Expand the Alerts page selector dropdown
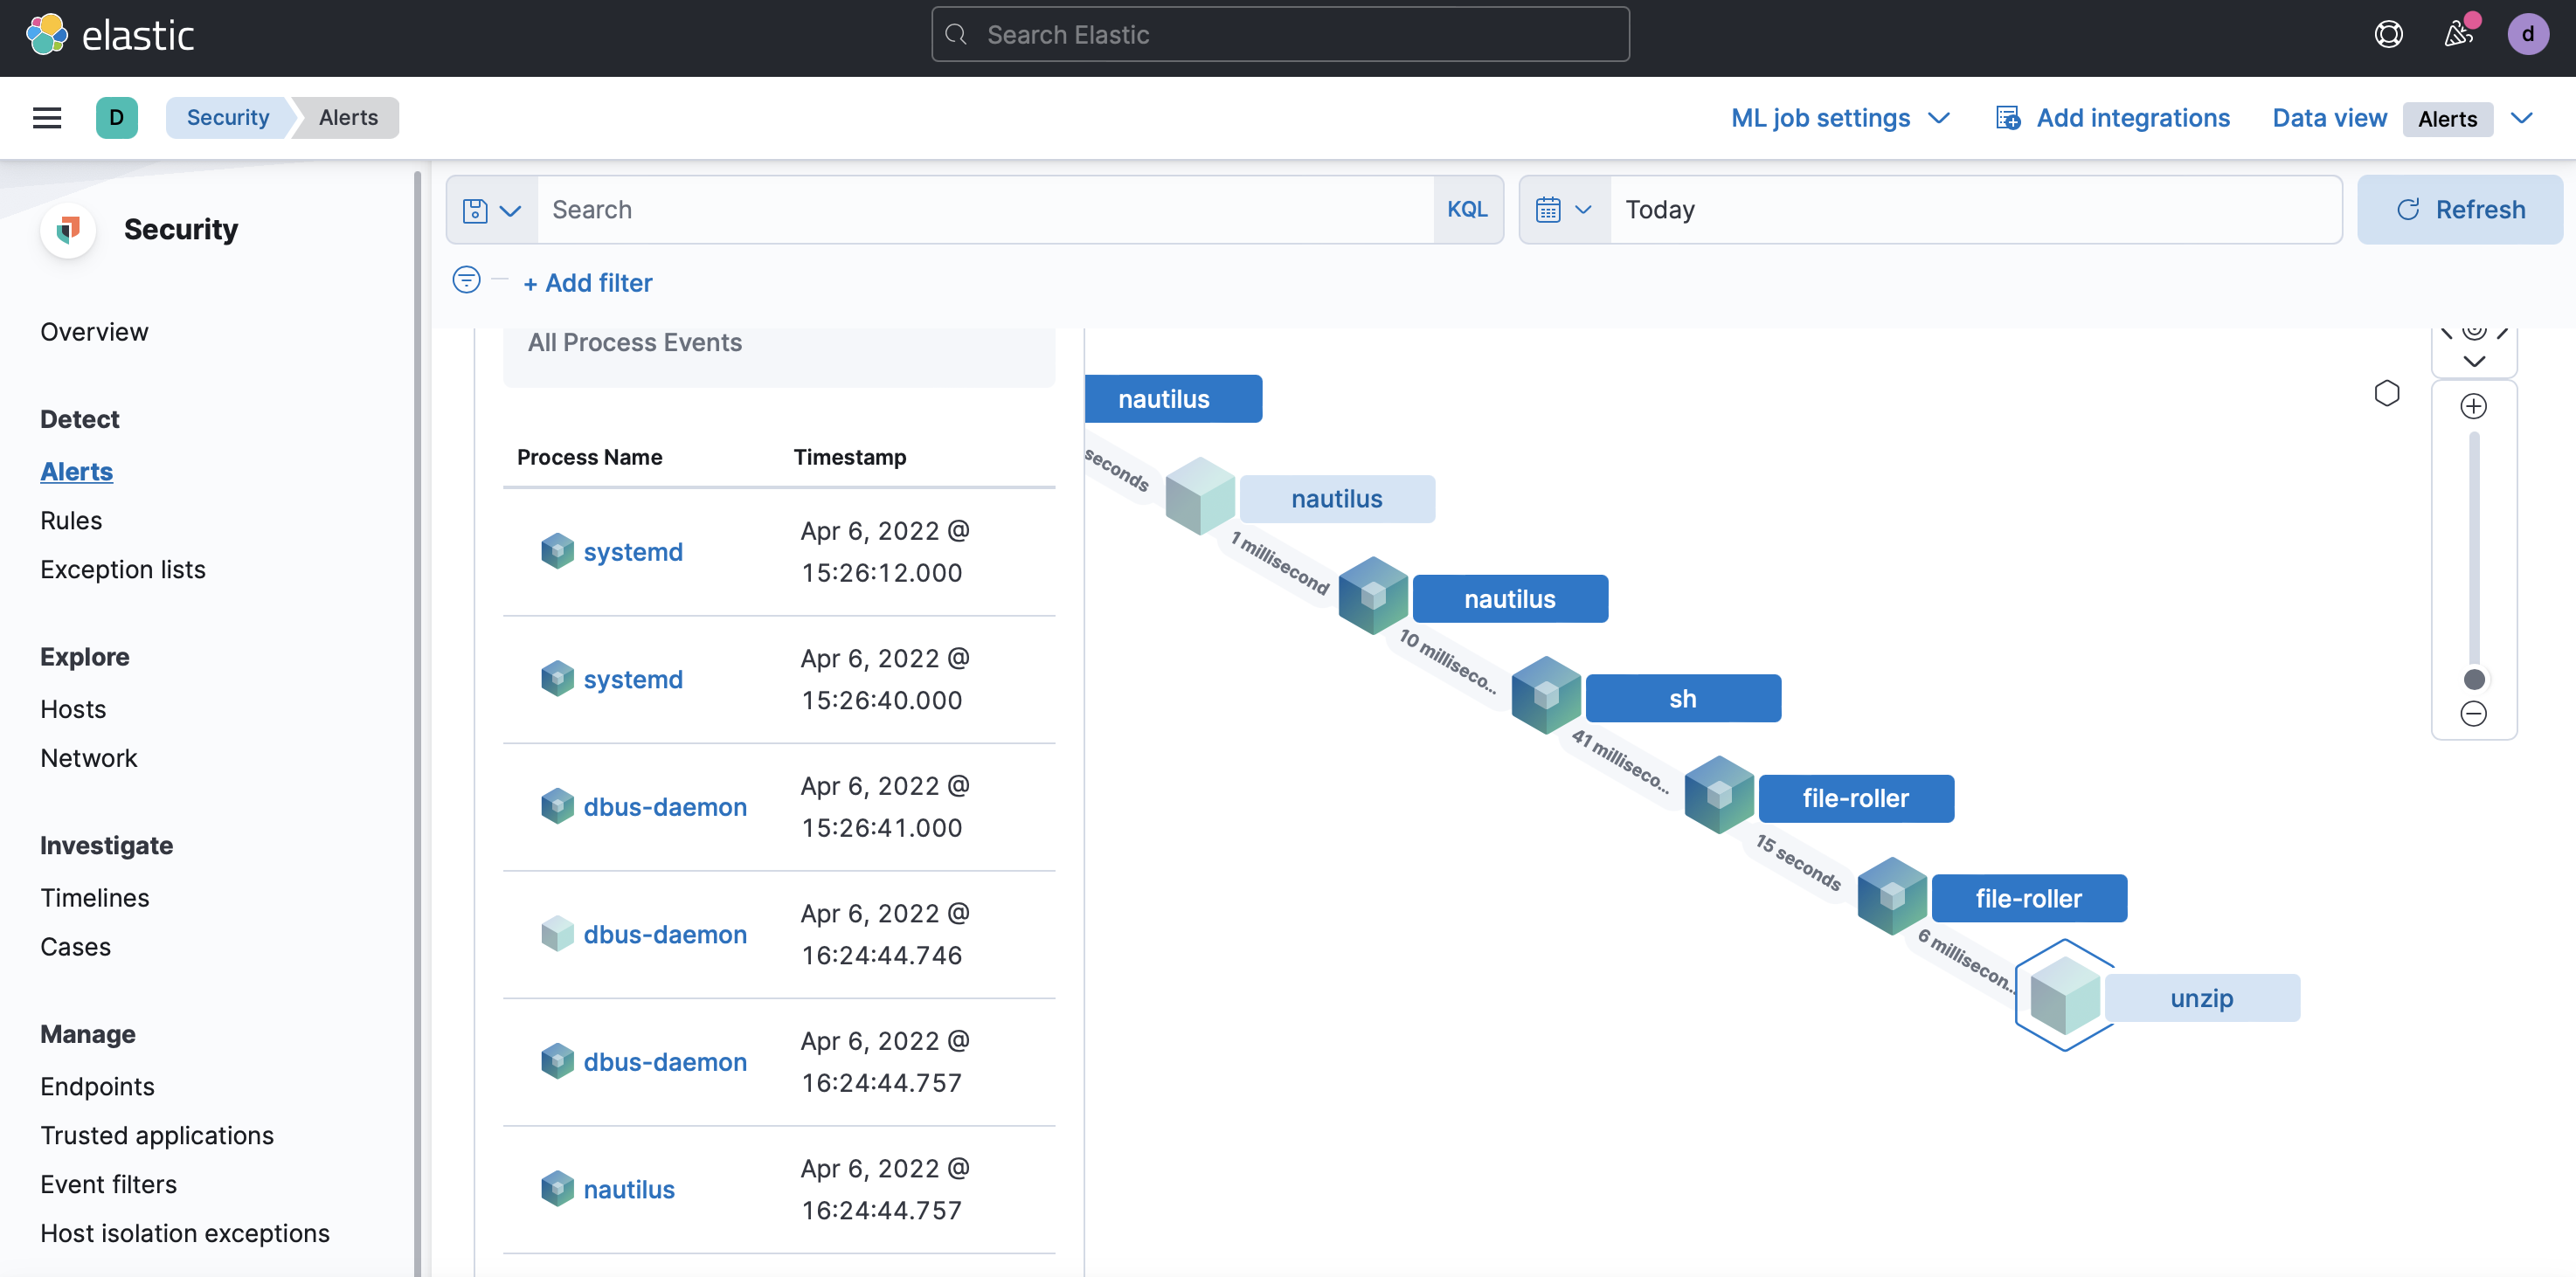2576x1277 pixels. [2523, 118]
